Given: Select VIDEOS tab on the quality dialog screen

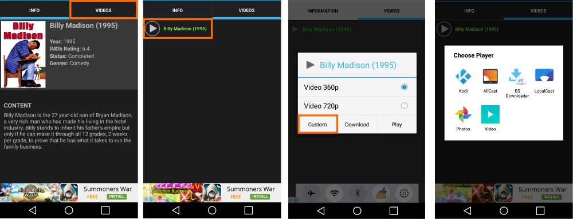Looking at the screenshot, I should click(391, 11).
